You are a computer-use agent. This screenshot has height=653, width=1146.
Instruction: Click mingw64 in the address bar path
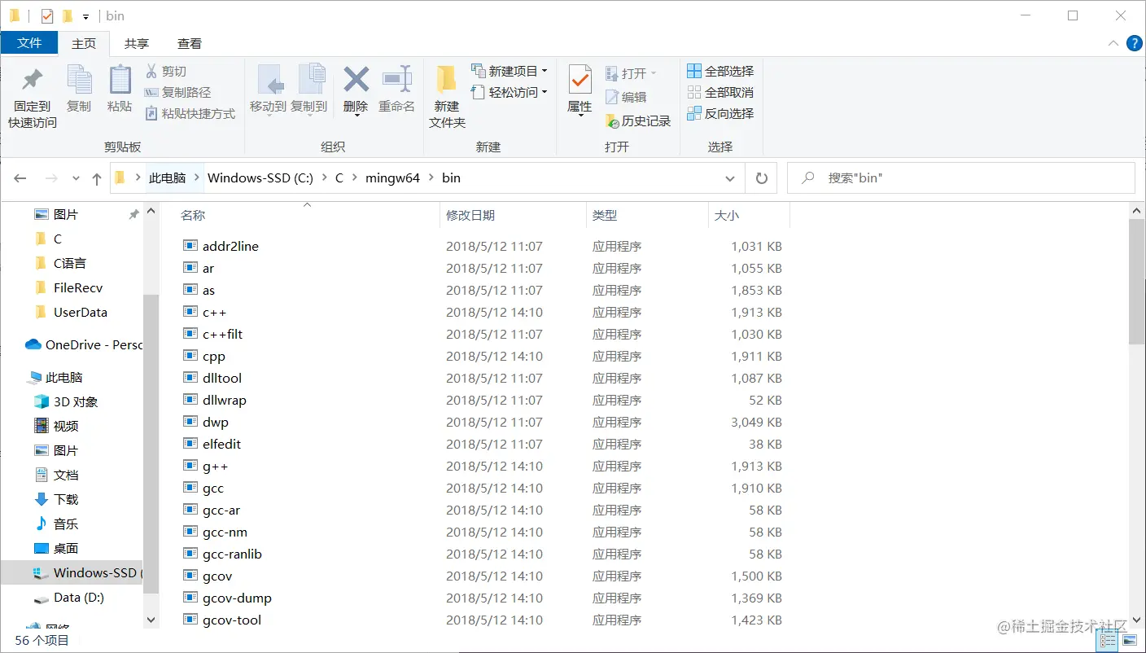(392, 177)
